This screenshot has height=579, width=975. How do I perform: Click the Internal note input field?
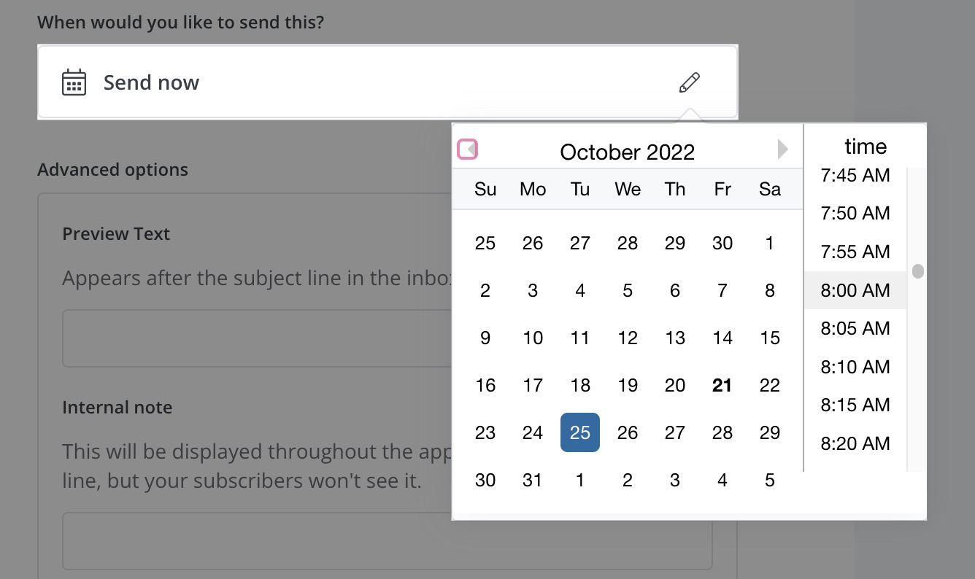click(x=255, y=540)
